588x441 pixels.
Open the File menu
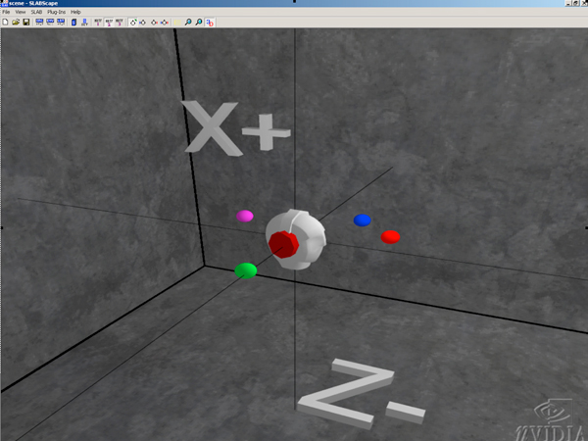(6, 12)
